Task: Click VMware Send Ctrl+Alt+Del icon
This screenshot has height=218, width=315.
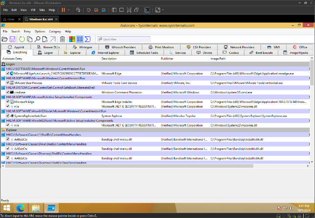Action: (78, 10)
